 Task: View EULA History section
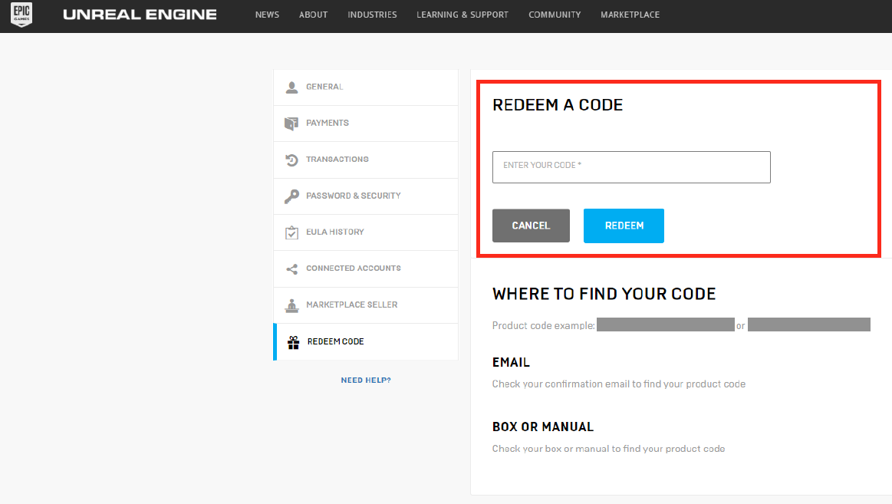pyautogui.click(x=366, y=232)
